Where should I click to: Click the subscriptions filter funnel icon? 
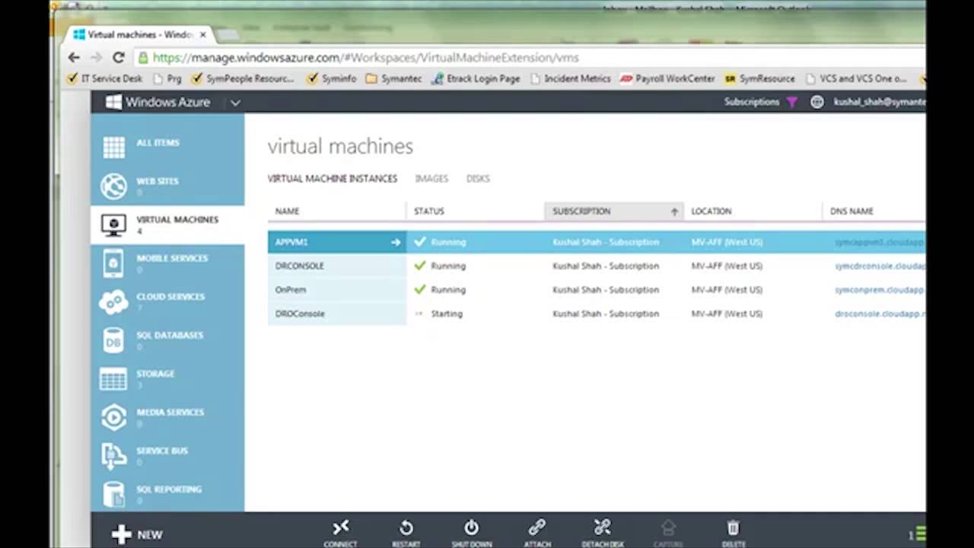point(792,102)
